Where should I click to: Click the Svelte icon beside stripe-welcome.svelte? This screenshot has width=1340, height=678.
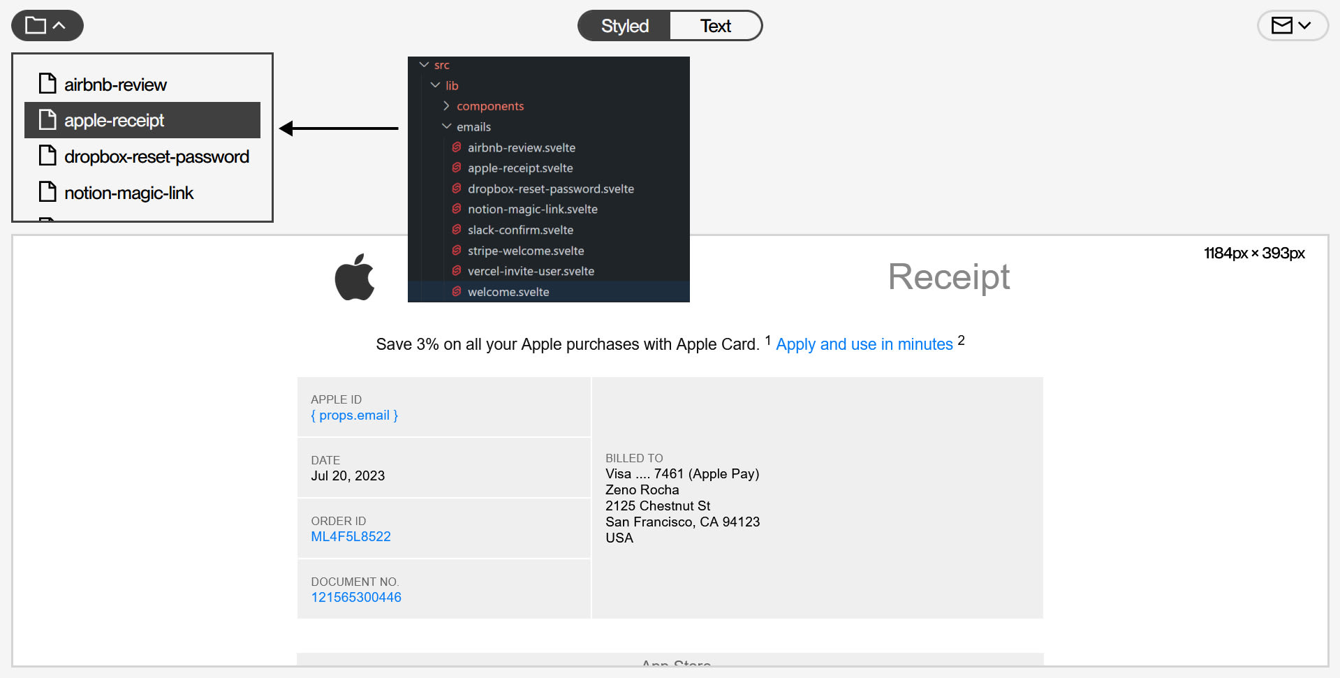point(456,250)
